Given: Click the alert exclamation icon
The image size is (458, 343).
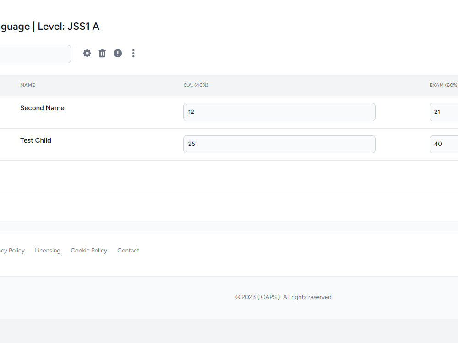Looking at the screenshot, I should coord(118,53).
